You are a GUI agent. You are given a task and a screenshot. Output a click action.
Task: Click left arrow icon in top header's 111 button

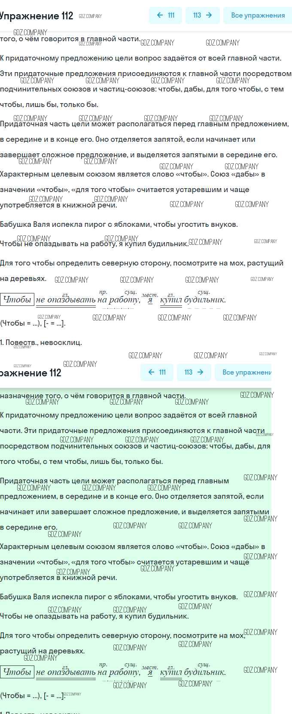click(160, 15)
